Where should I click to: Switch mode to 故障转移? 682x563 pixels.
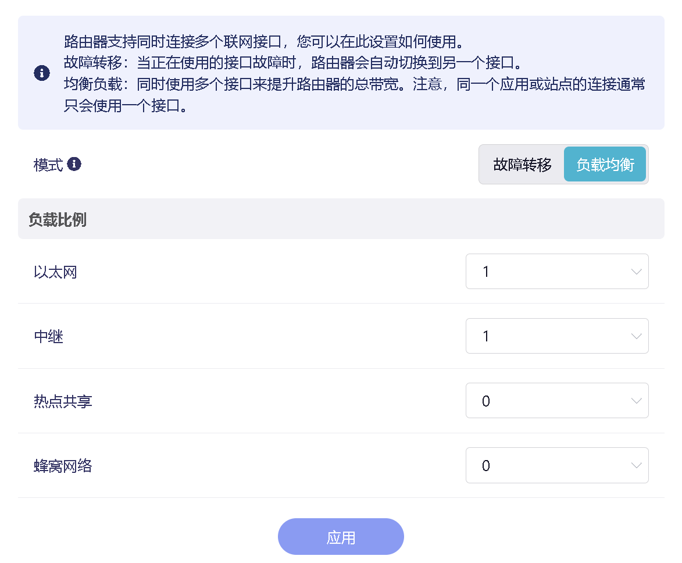coord(522,165)
